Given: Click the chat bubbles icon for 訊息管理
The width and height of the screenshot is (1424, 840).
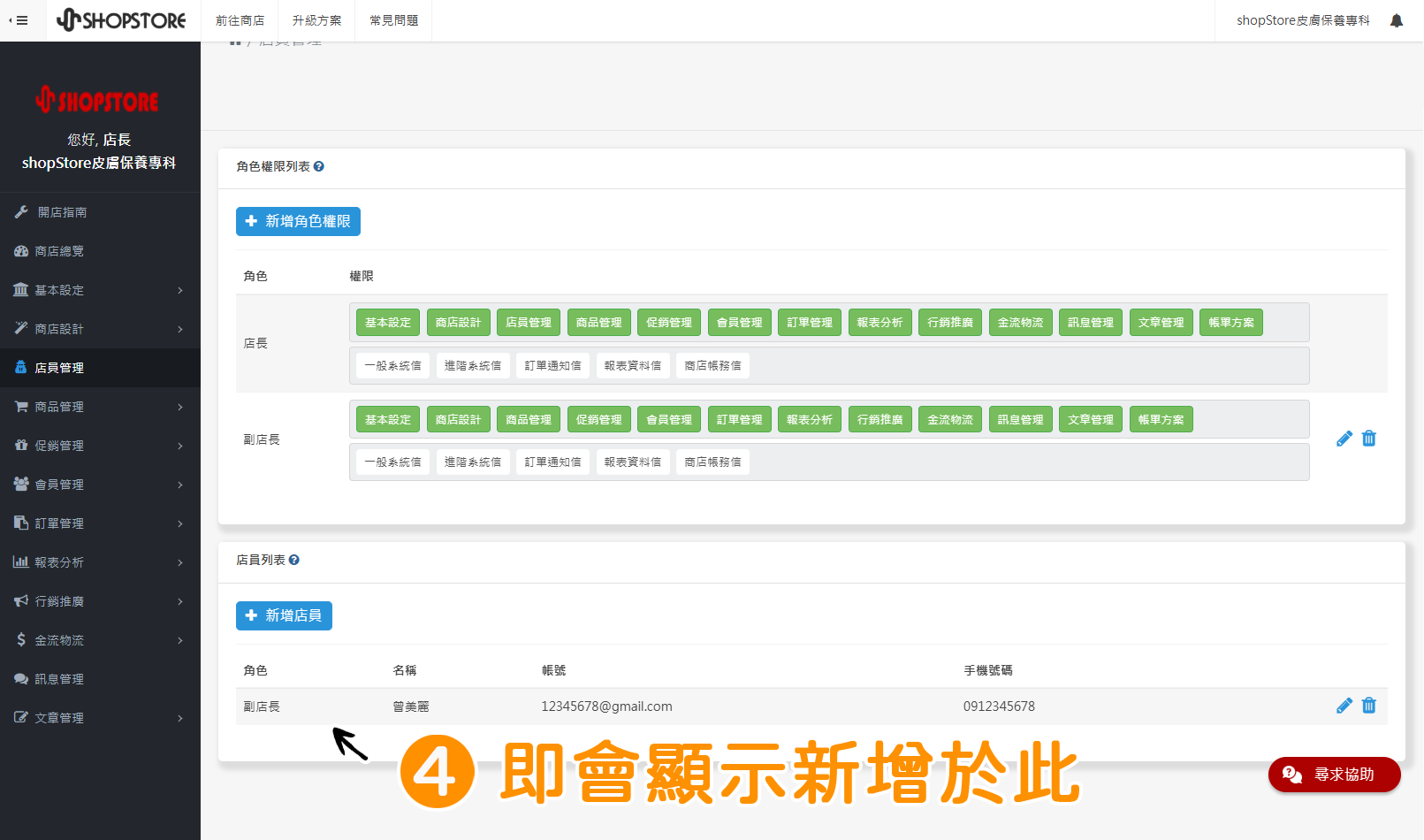Looking at the screenshot, I should (x=21, y=679).
